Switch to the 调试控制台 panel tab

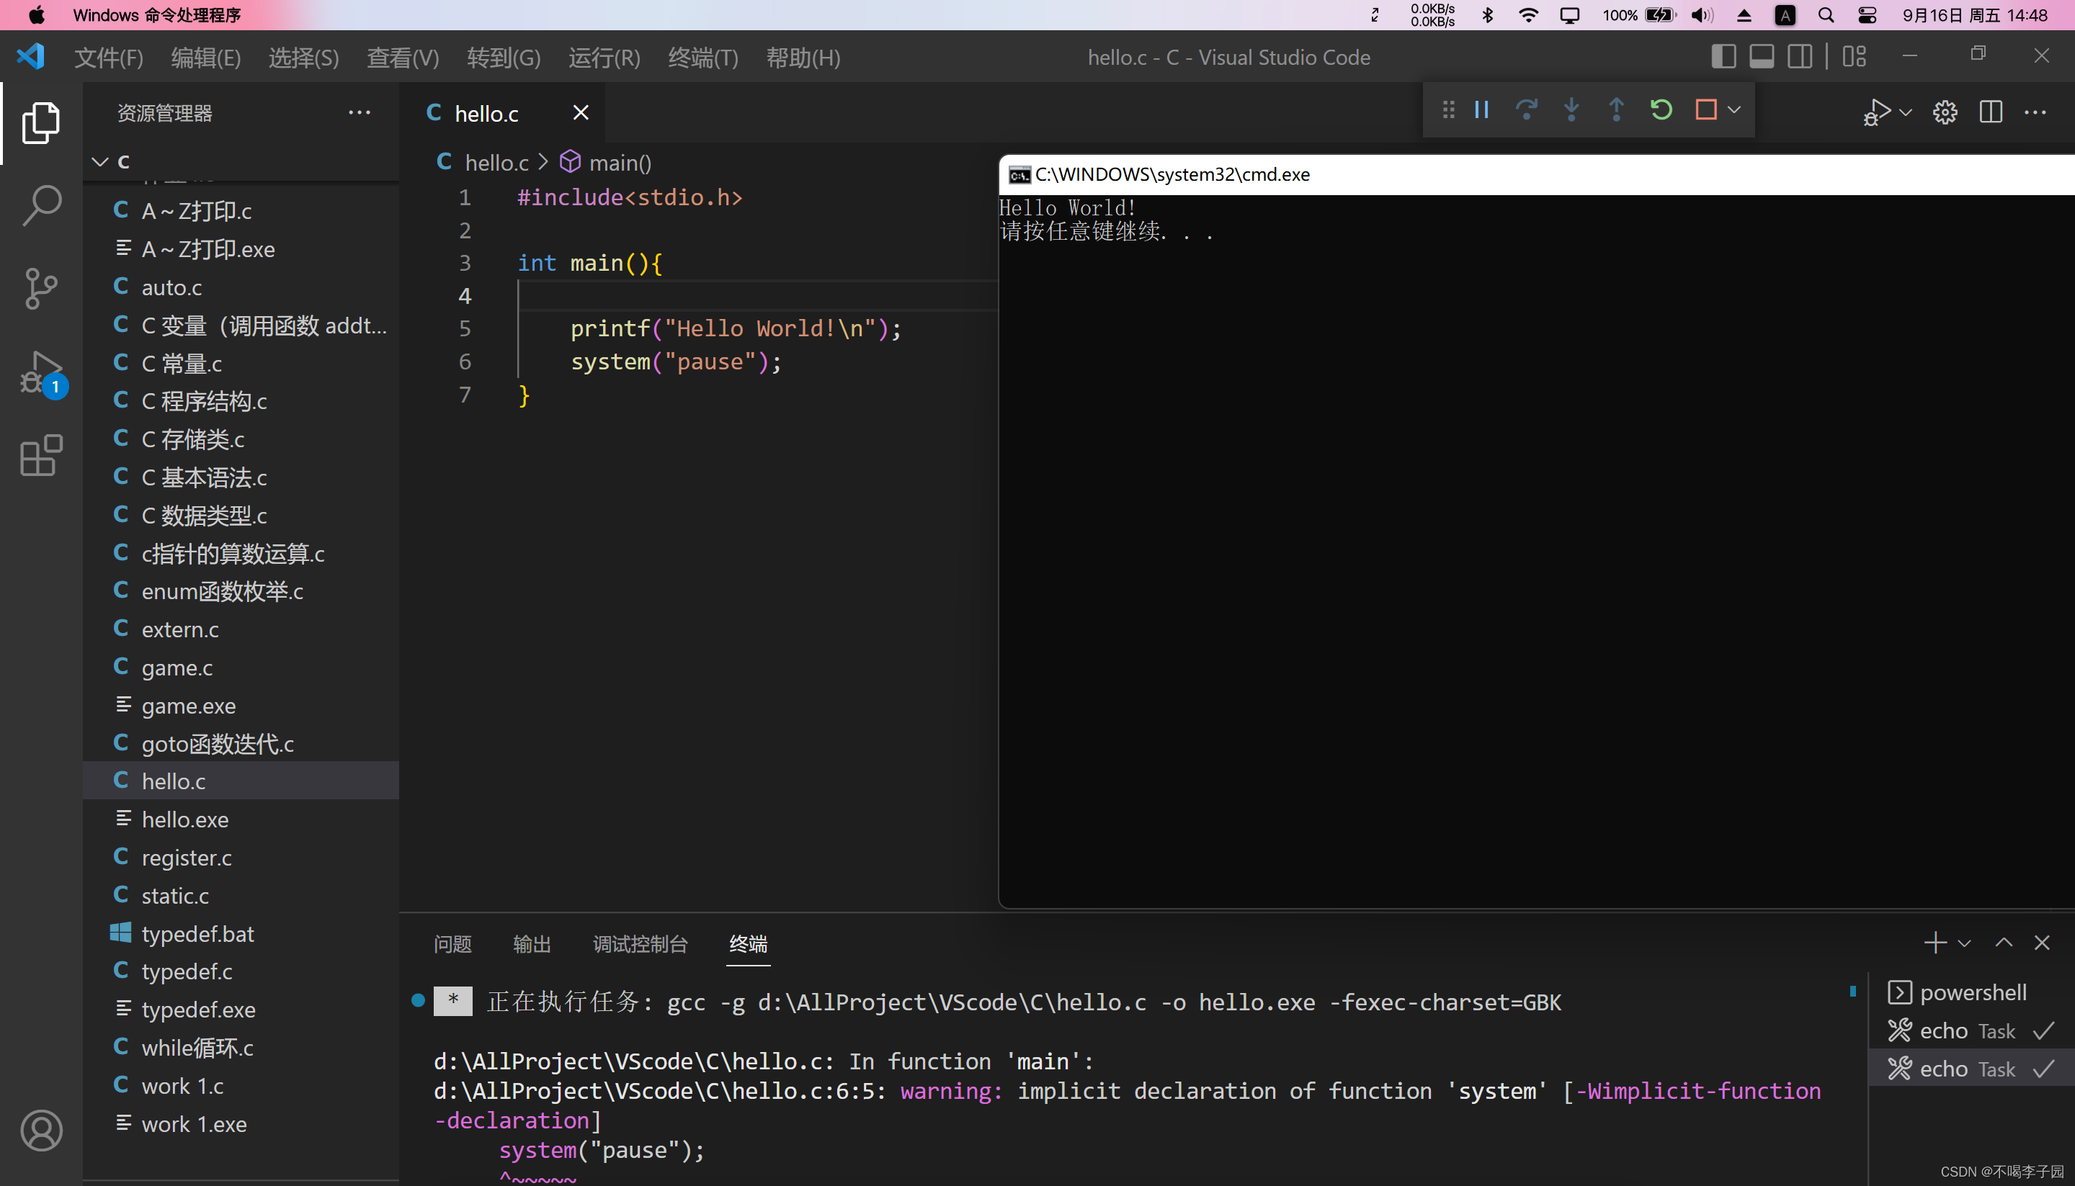coord(640,943)
